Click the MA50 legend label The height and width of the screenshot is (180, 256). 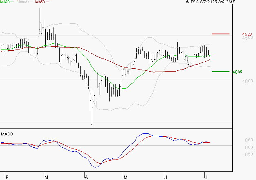coord(40,2)
